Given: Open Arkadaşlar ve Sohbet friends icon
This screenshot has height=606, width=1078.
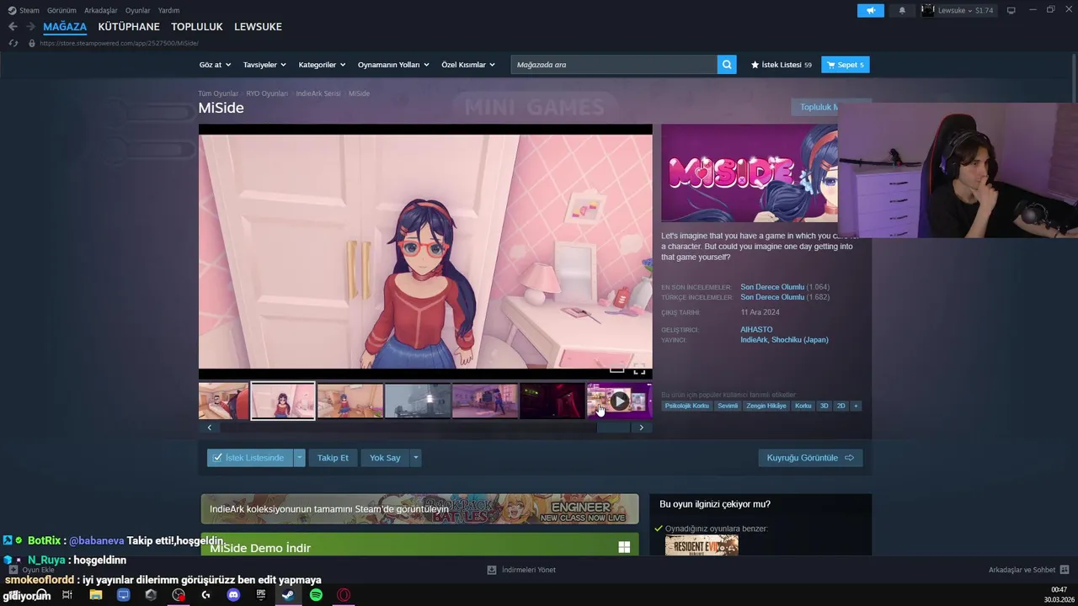Looking at the screenshot, I should pos(1065,570).
